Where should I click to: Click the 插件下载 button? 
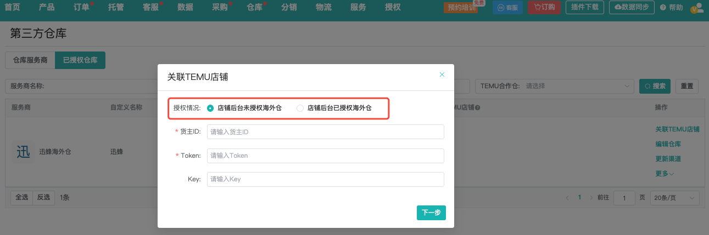coord(585,8)
